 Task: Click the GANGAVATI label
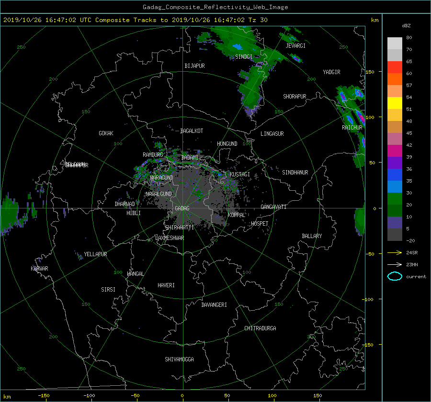point(273,207)
